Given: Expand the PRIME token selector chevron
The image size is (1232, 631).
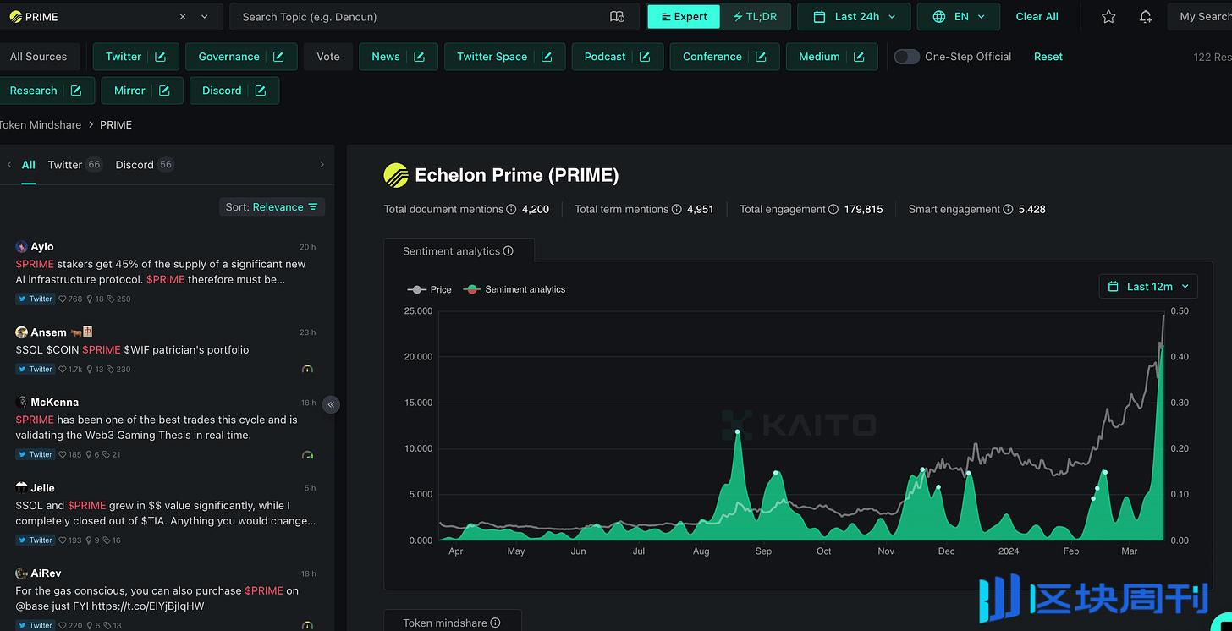Looking at the screenshot, I should click(x=205, y=16).
